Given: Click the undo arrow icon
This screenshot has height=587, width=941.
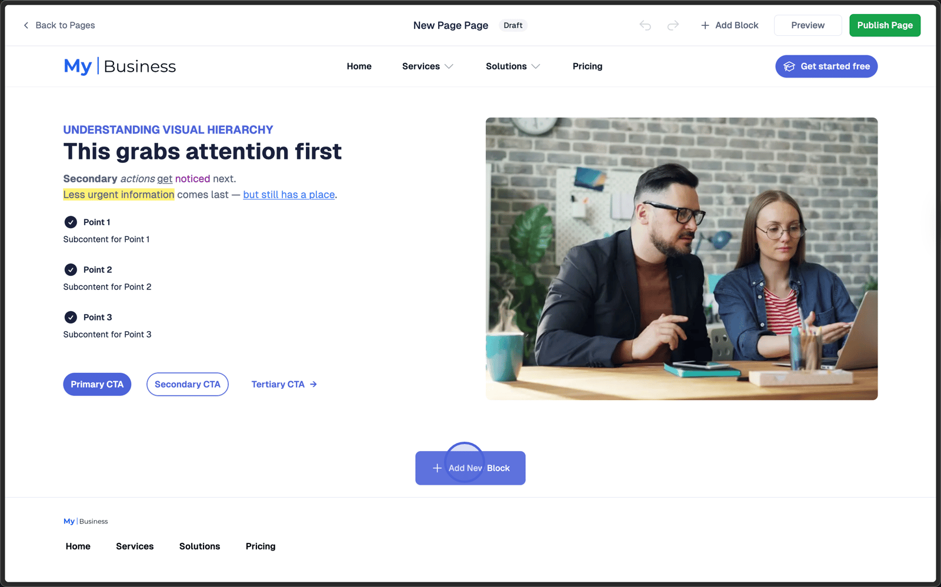Looking at the screenshot, I should pos(645,25).
